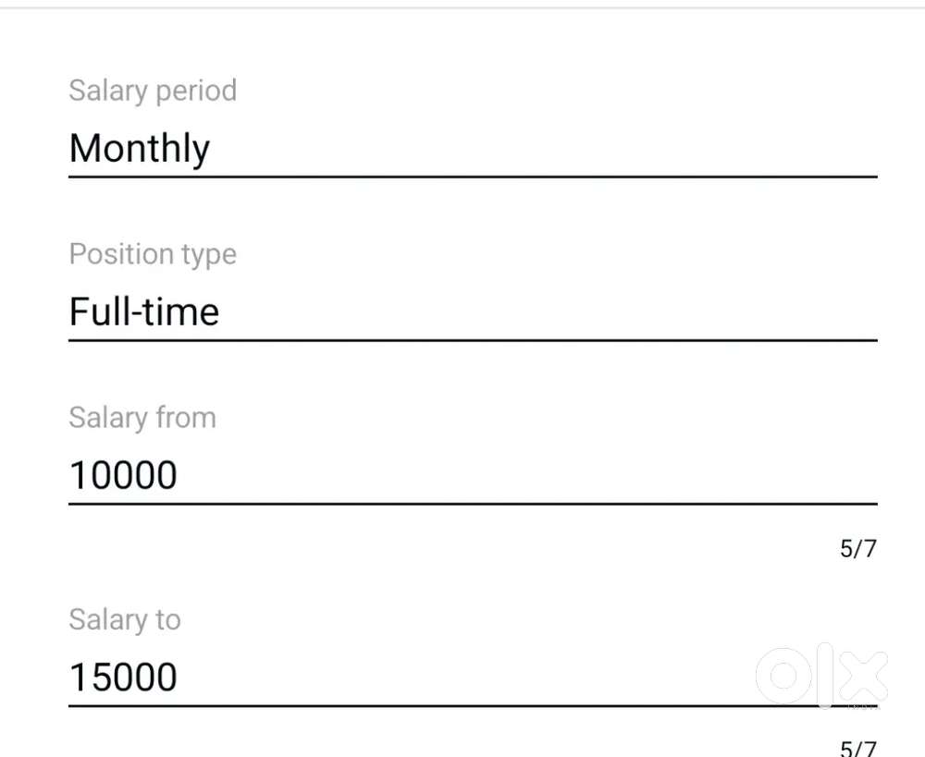Click the Position type field label
Screen dimensions: 925x757
click(153, 253)
